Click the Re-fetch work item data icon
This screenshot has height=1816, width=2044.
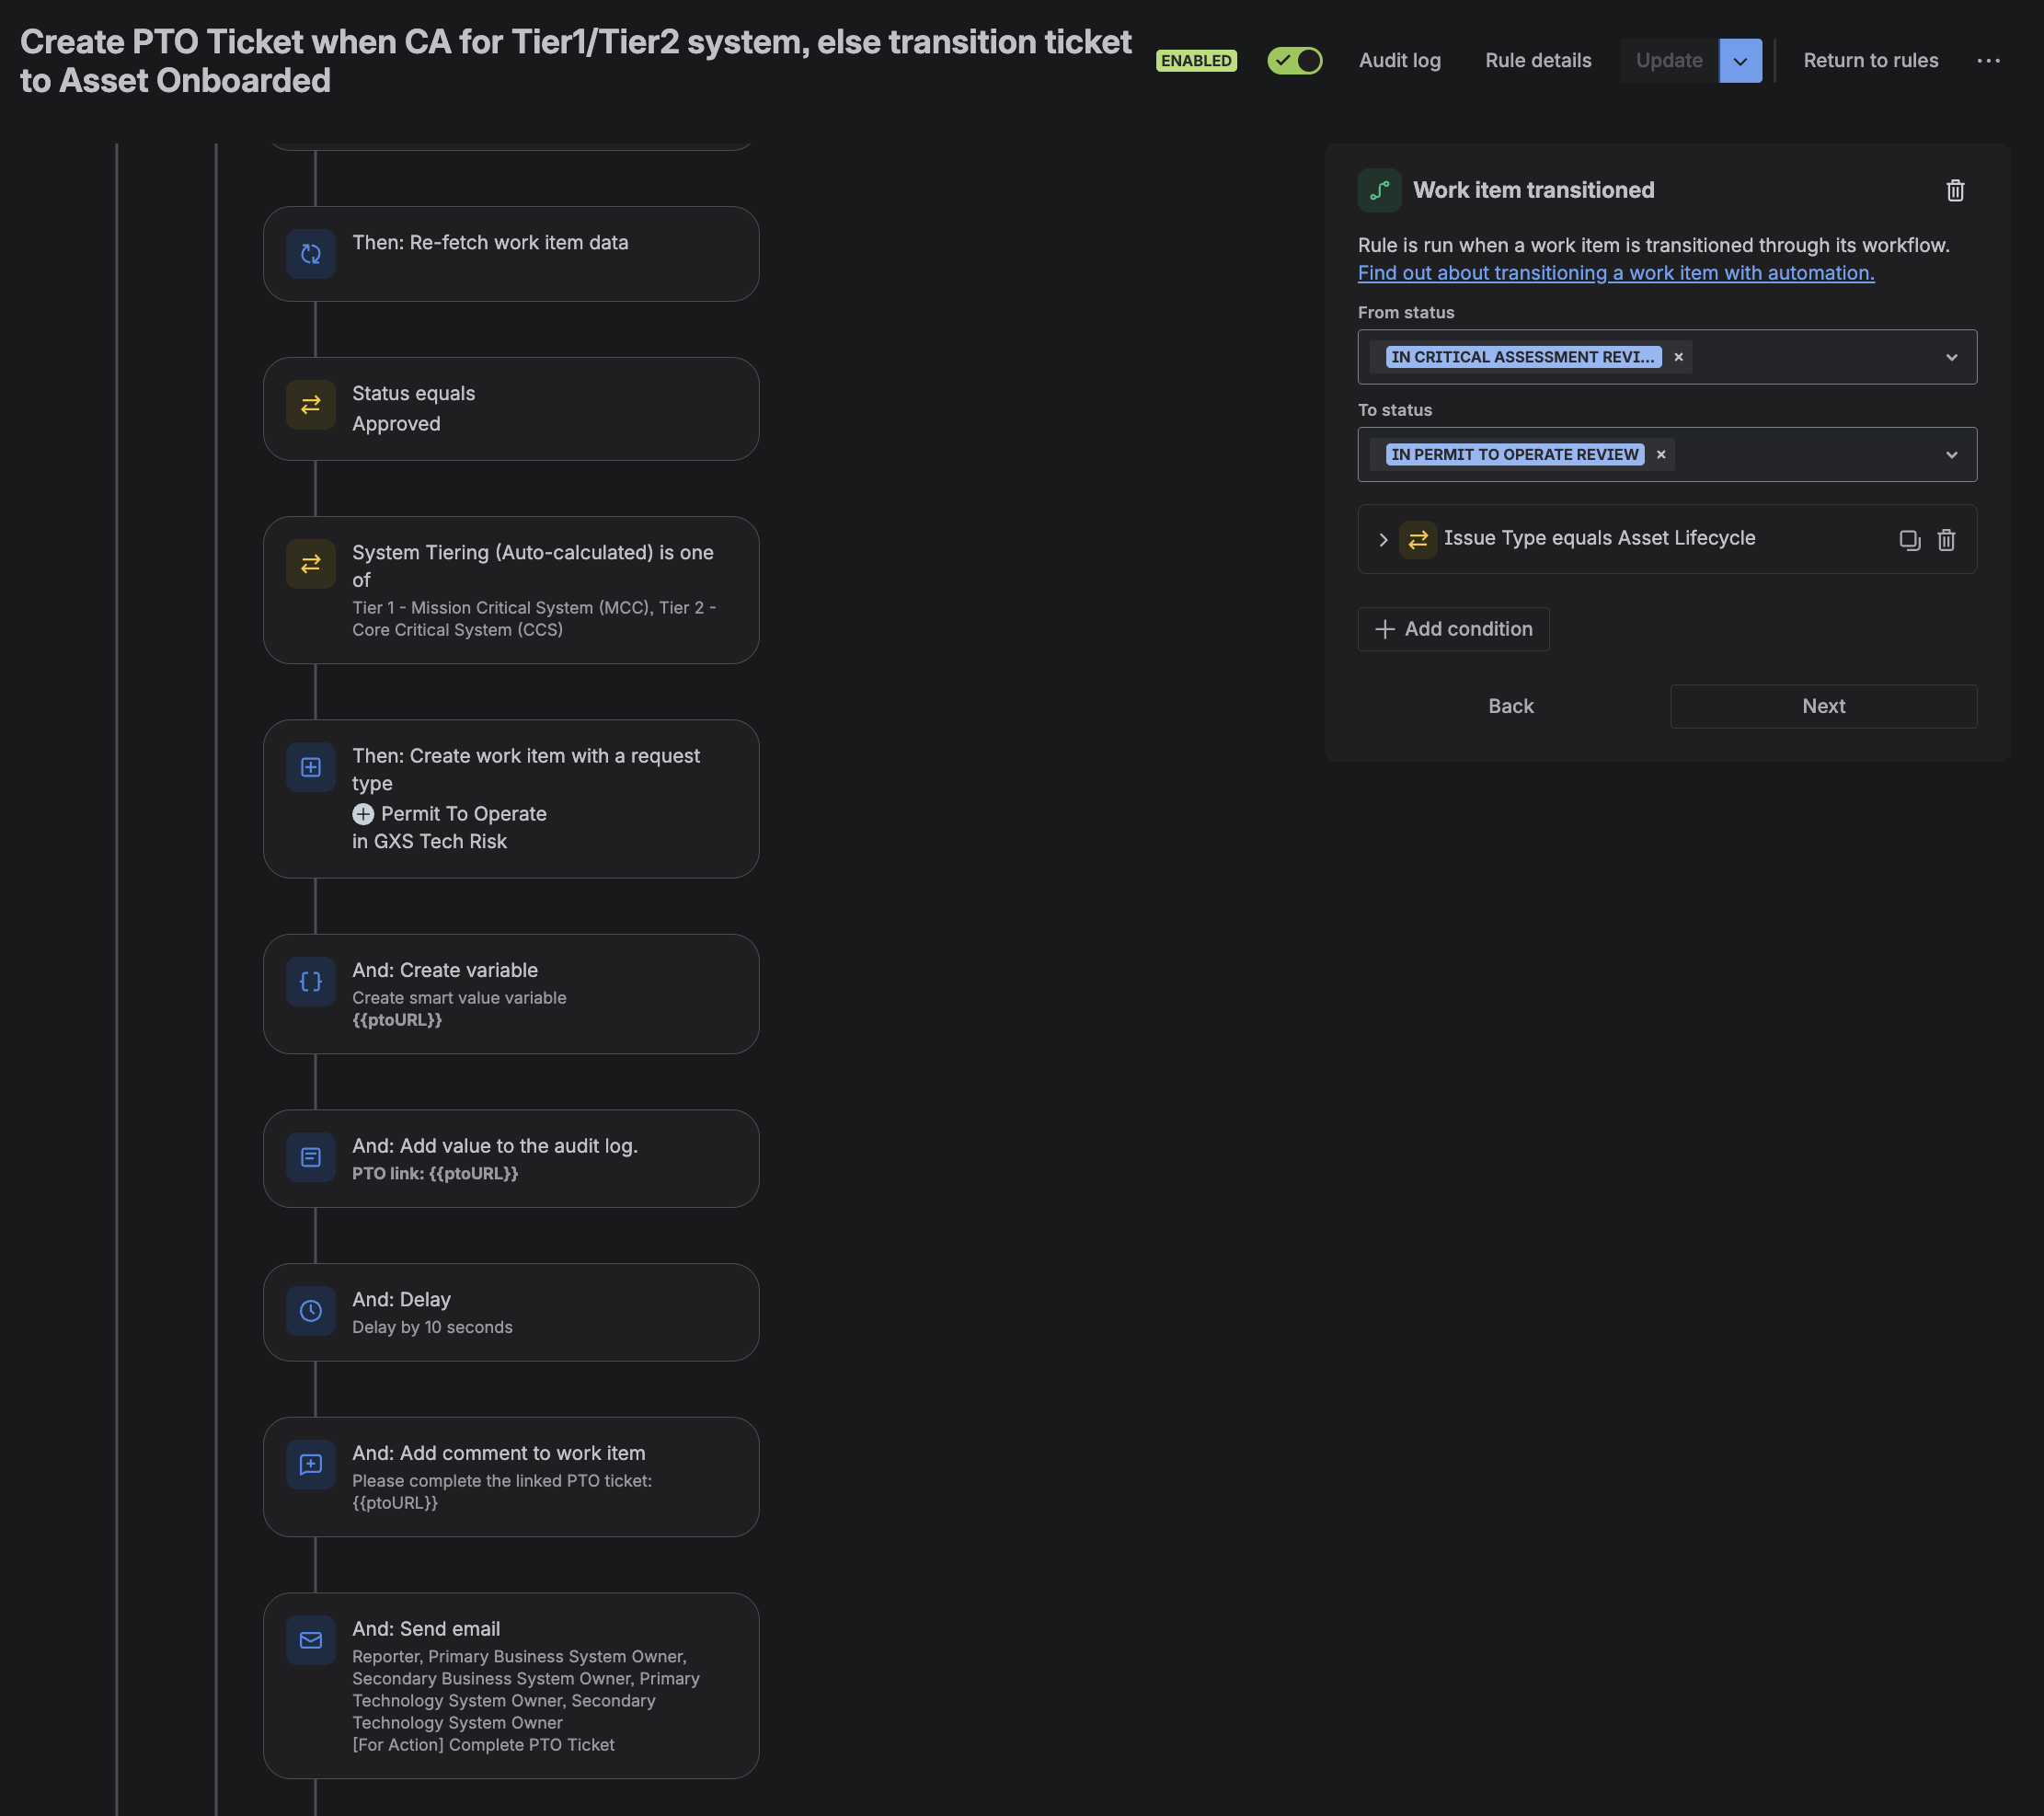tap(311, 254)
